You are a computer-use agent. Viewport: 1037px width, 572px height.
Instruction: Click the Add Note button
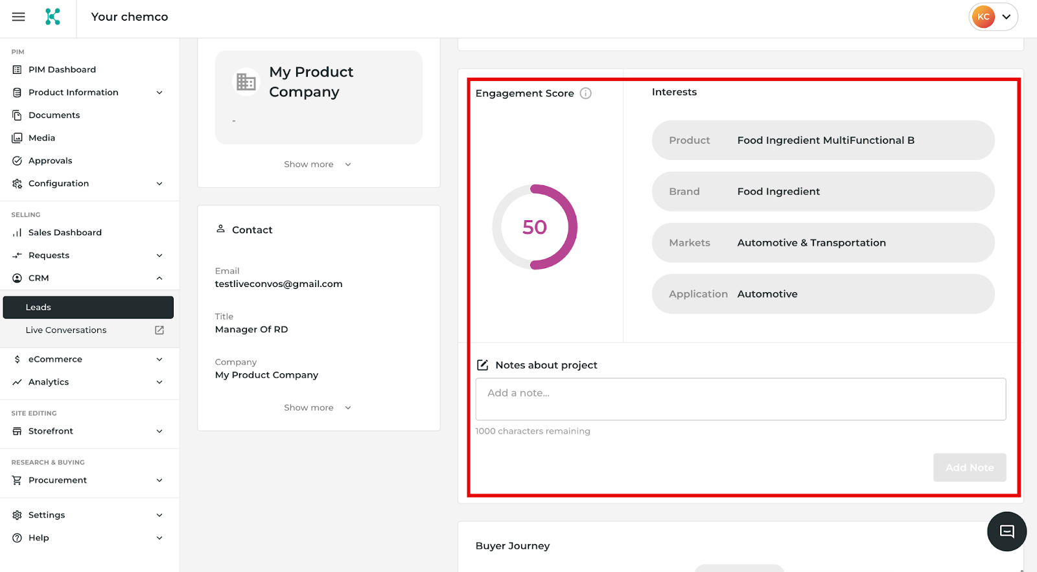pos(969,468)
